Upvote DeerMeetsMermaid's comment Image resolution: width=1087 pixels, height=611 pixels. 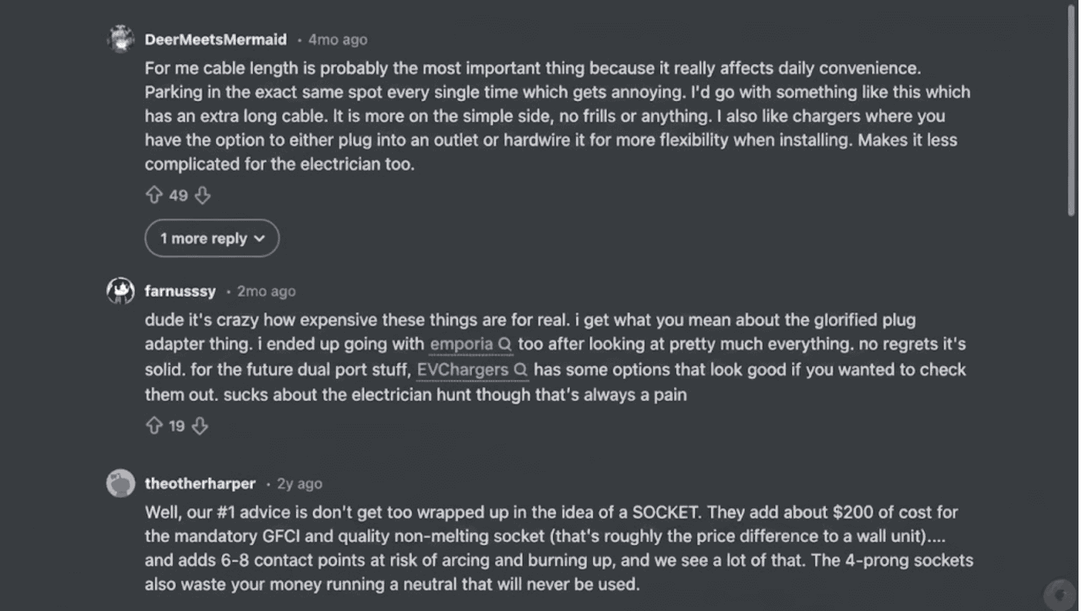(154, 195)
